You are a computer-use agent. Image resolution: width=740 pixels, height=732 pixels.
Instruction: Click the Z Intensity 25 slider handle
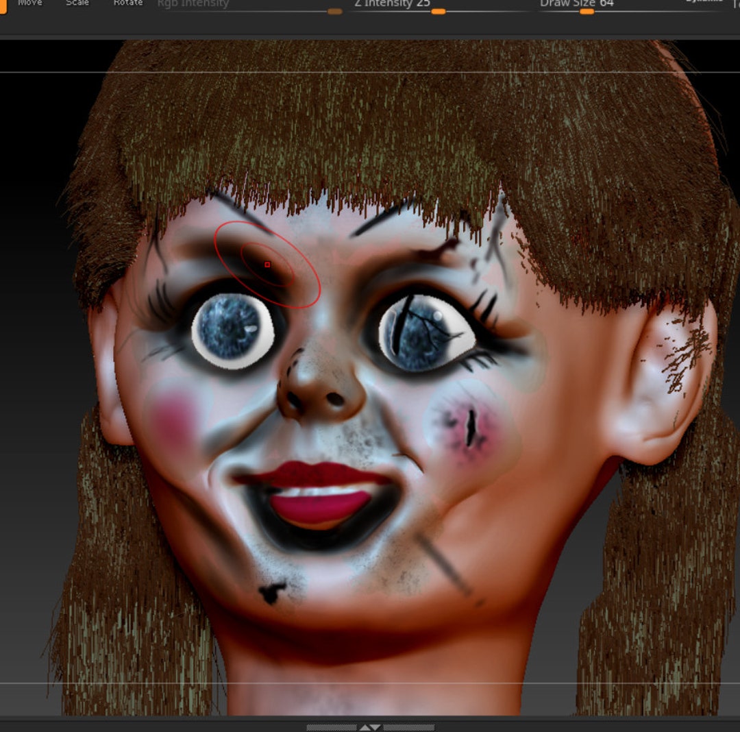[x=439, y=10]
